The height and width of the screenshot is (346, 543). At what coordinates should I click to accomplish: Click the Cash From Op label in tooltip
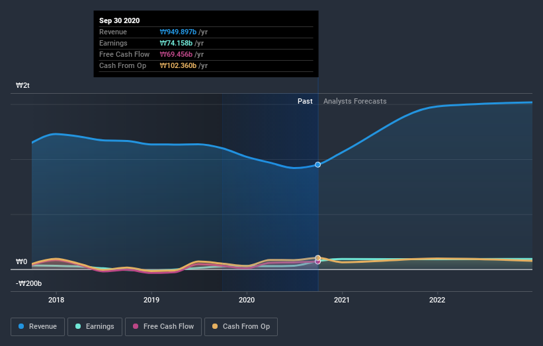122,65
